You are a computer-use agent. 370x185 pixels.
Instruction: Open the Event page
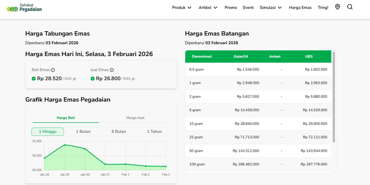click(248, 8)
